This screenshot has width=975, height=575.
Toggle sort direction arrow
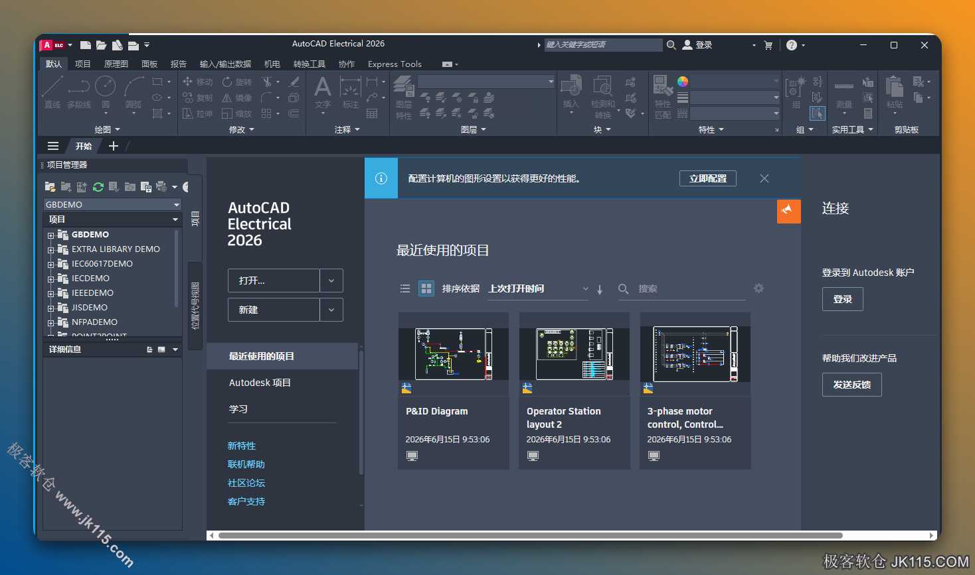coord(600,289)
